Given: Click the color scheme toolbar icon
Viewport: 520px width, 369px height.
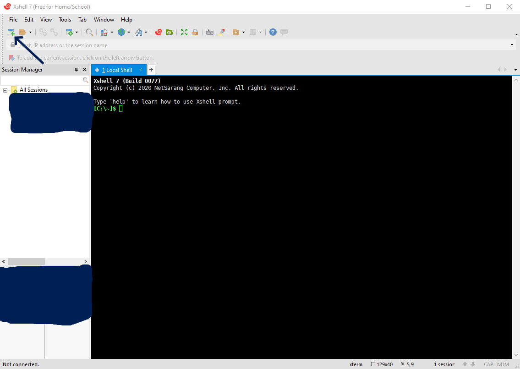Looking at the screenshot, I should (104, 32).
